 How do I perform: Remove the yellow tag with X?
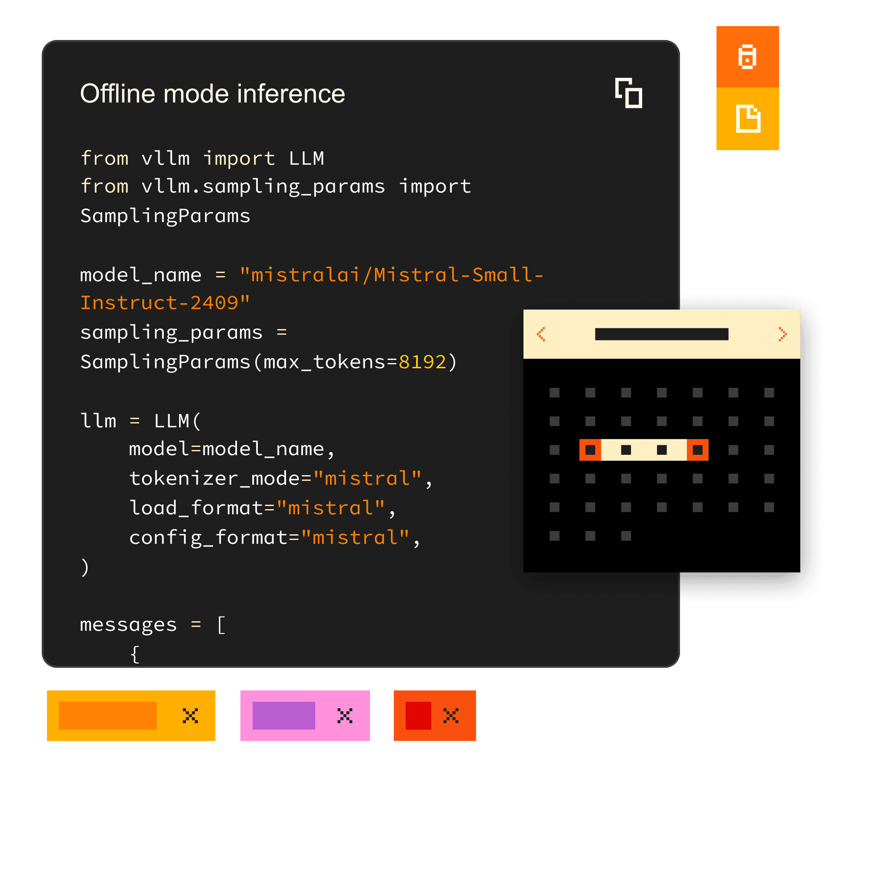point(190,716)
